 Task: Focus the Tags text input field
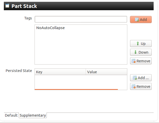81,19
